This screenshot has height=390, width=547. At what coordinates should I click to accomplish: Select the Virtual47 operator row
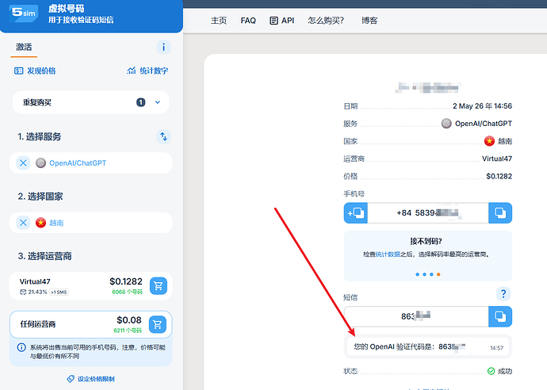pyautogui.click(x=90, y=286)
